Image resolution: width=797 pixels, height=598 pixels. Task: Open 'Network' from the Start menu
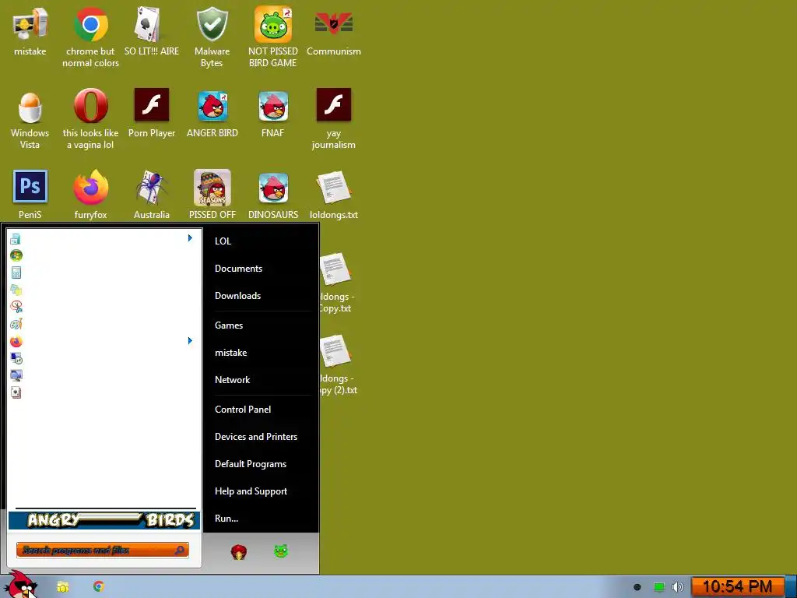coord(232,380)
